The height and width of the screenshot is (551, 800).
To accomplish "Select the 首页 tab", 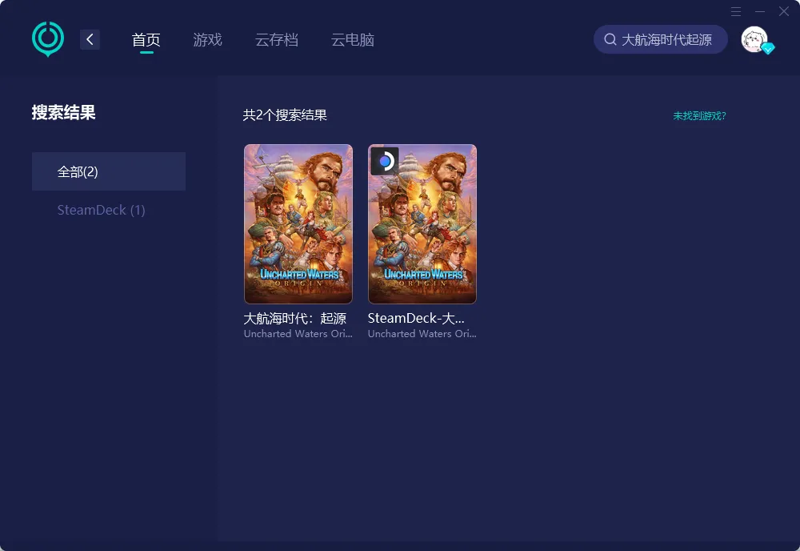I will pos(146,38).
